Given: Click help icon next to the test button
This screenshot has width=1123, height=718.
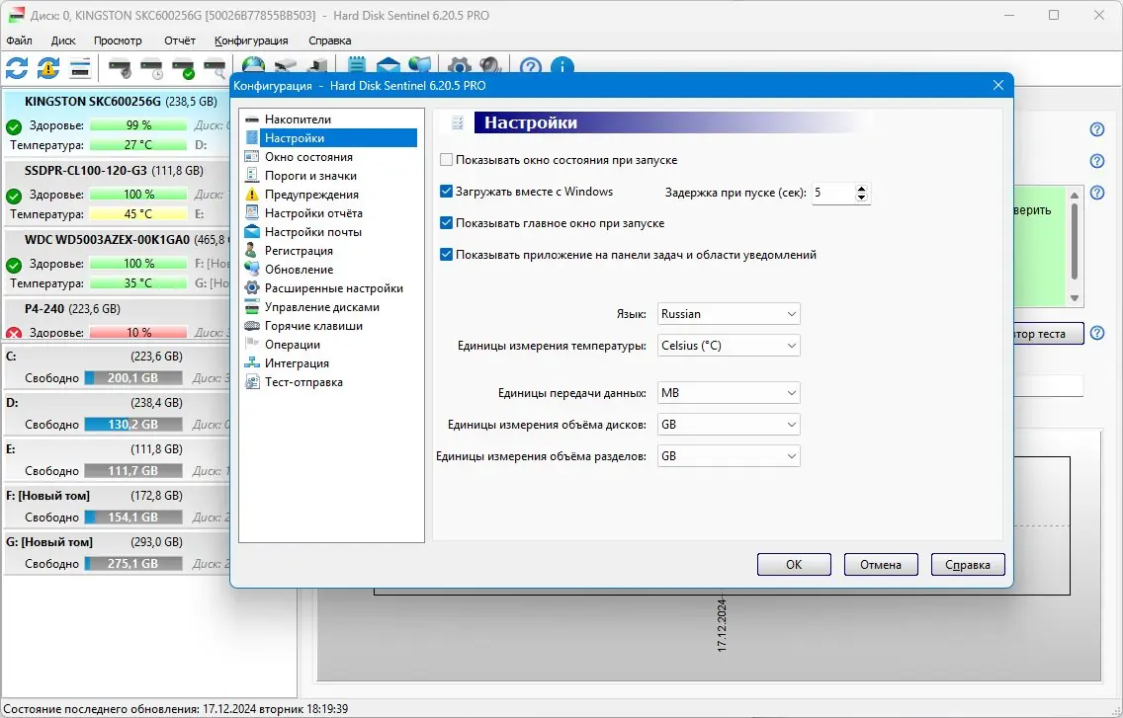Looking at the screenshot, I should coord(1097,333).
